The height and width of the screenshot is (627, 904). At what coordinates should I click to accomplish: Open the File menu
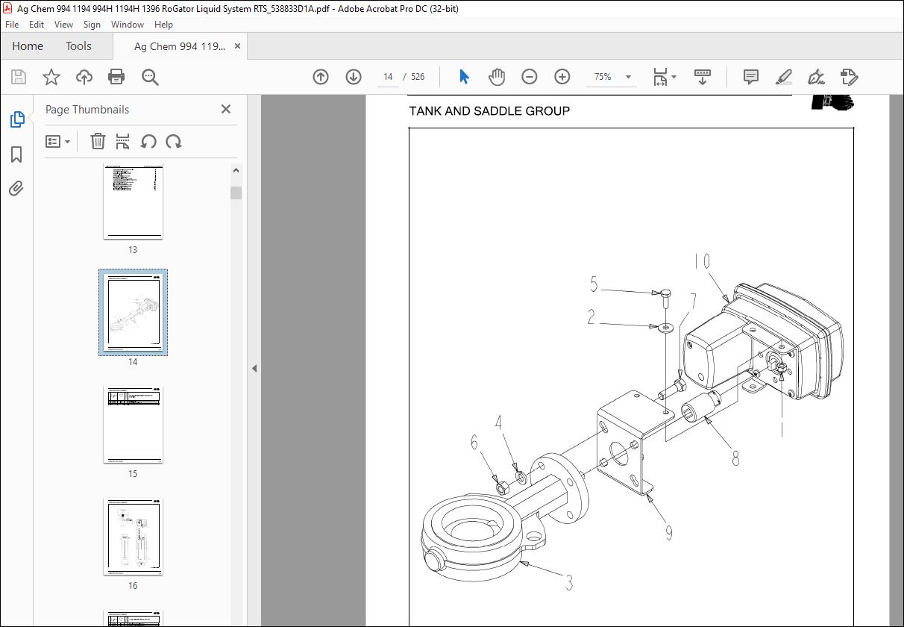[x=12, y=25]
